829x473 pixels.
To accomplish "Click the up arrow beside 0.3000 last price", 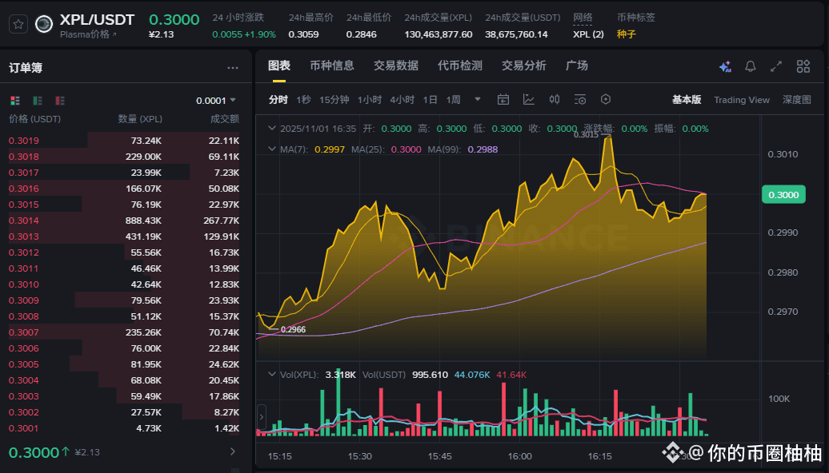I will coord(66,451).
